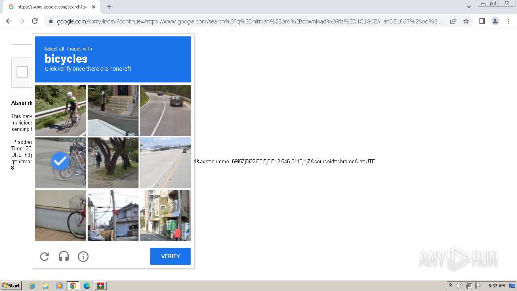Click the Show desktop button

coord(512,286)
